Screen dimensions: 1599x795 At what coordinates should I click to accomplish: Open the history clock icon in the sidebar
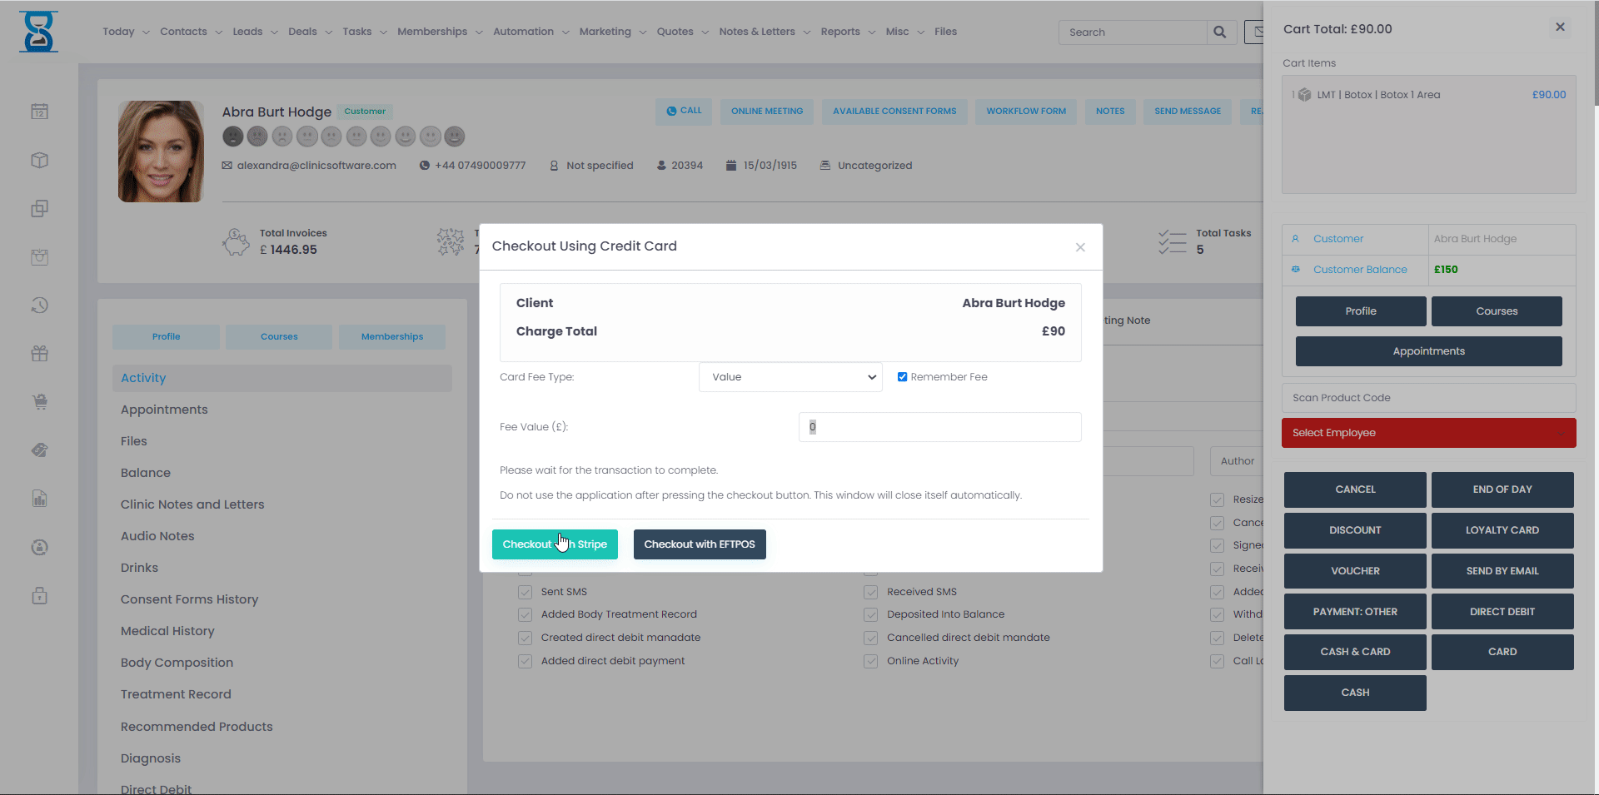[39, 305]
